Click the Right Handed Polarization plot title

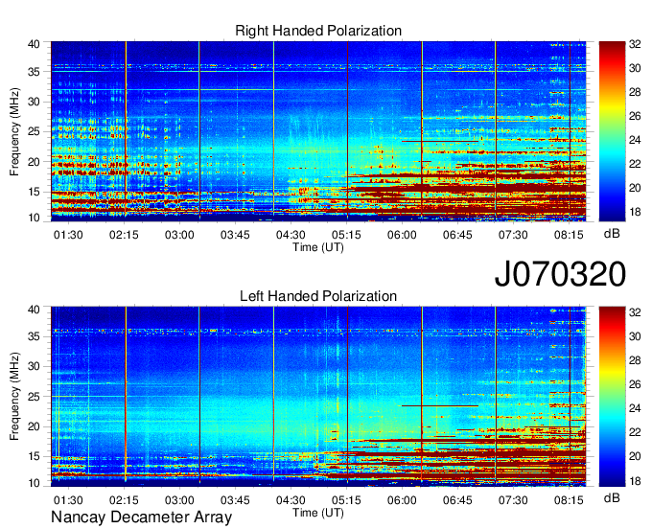coord(318,31)
